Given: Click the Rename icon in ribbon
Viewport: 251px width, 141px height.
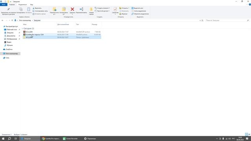Looking at the screenshot, I should pyautogui.click(x=82, y=9).
